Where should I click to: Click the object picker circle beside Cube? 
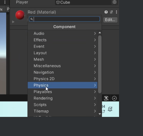pyautogui.click(x=115, y=2)
